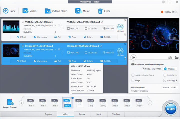Viewport: 180px width, 119px height.
Task: Go Back to the main screen
Action: coord(9,11)
